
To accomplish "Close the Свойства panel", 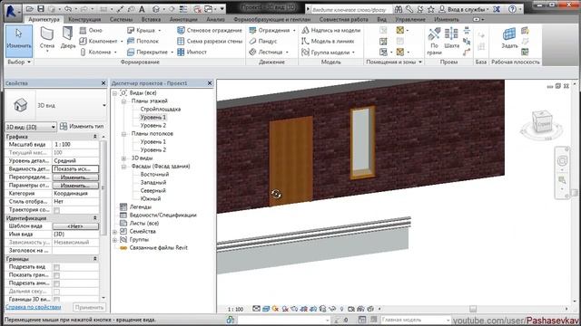I will [x=103, y=83].
